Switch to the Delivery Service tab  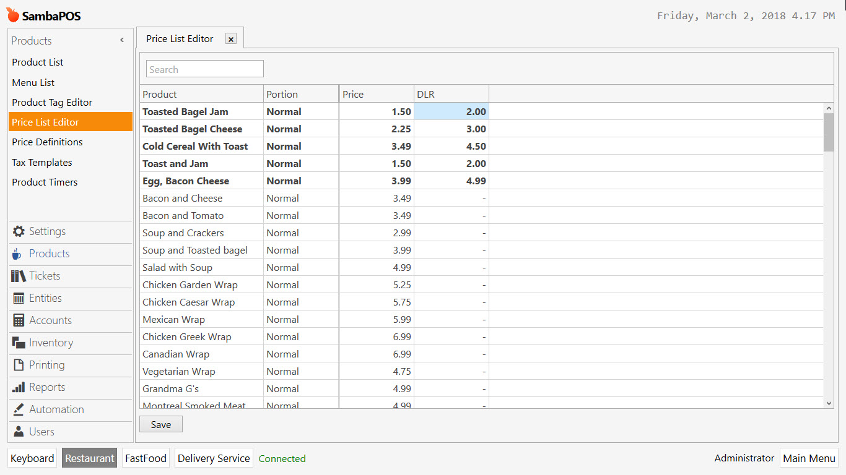coord(213,458)
